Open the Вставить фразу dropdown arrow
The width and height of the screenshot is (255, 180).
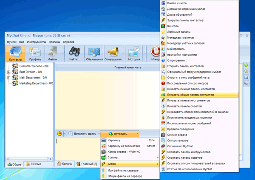pyautogui.click(x=99, y=134)
